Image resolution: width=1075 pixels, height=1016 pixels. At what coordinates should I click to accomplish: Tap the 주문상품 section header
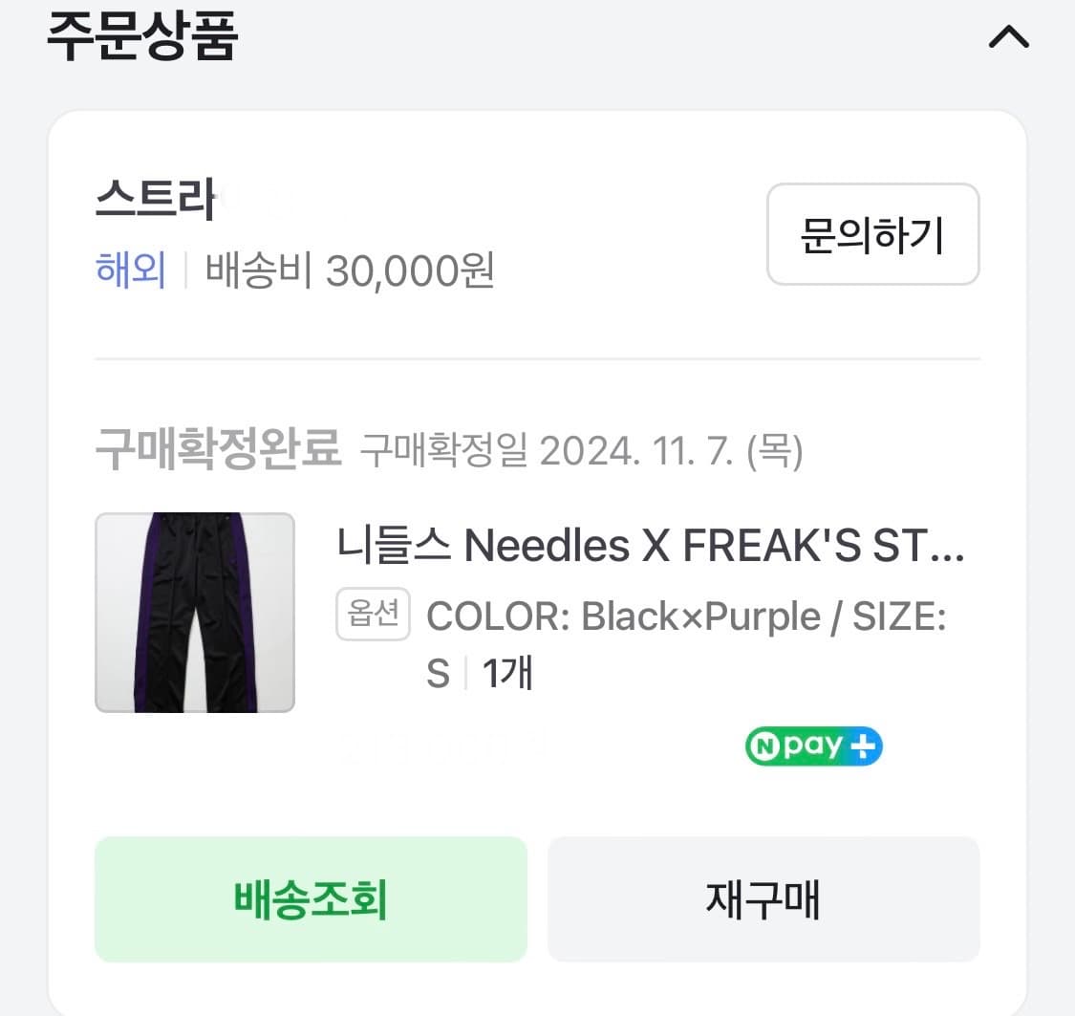point(142,38)
